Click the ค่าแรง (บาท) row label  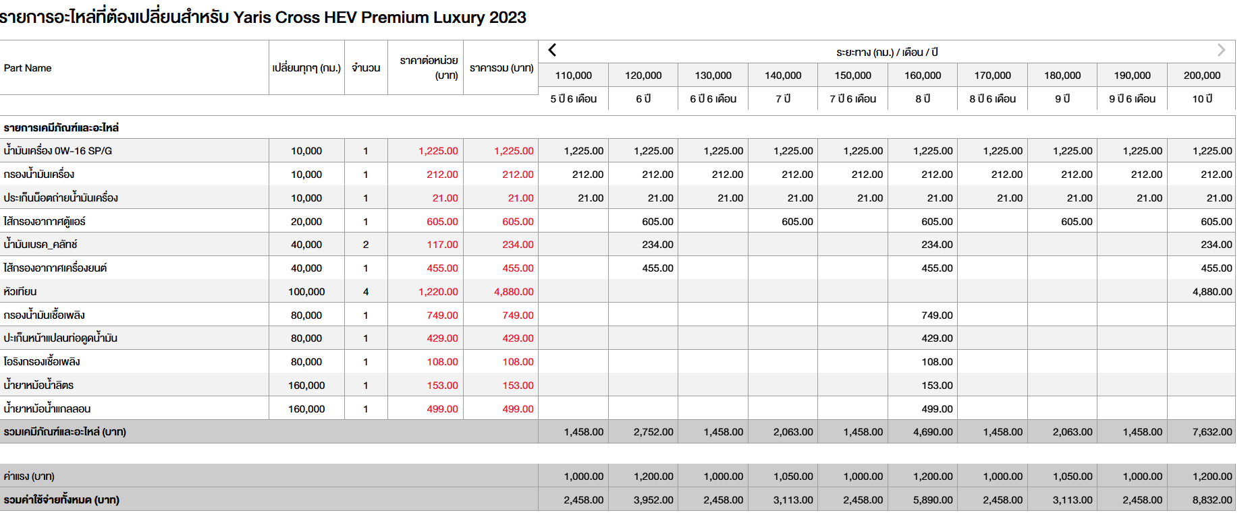pyautogui.click(x=29, y=476)
